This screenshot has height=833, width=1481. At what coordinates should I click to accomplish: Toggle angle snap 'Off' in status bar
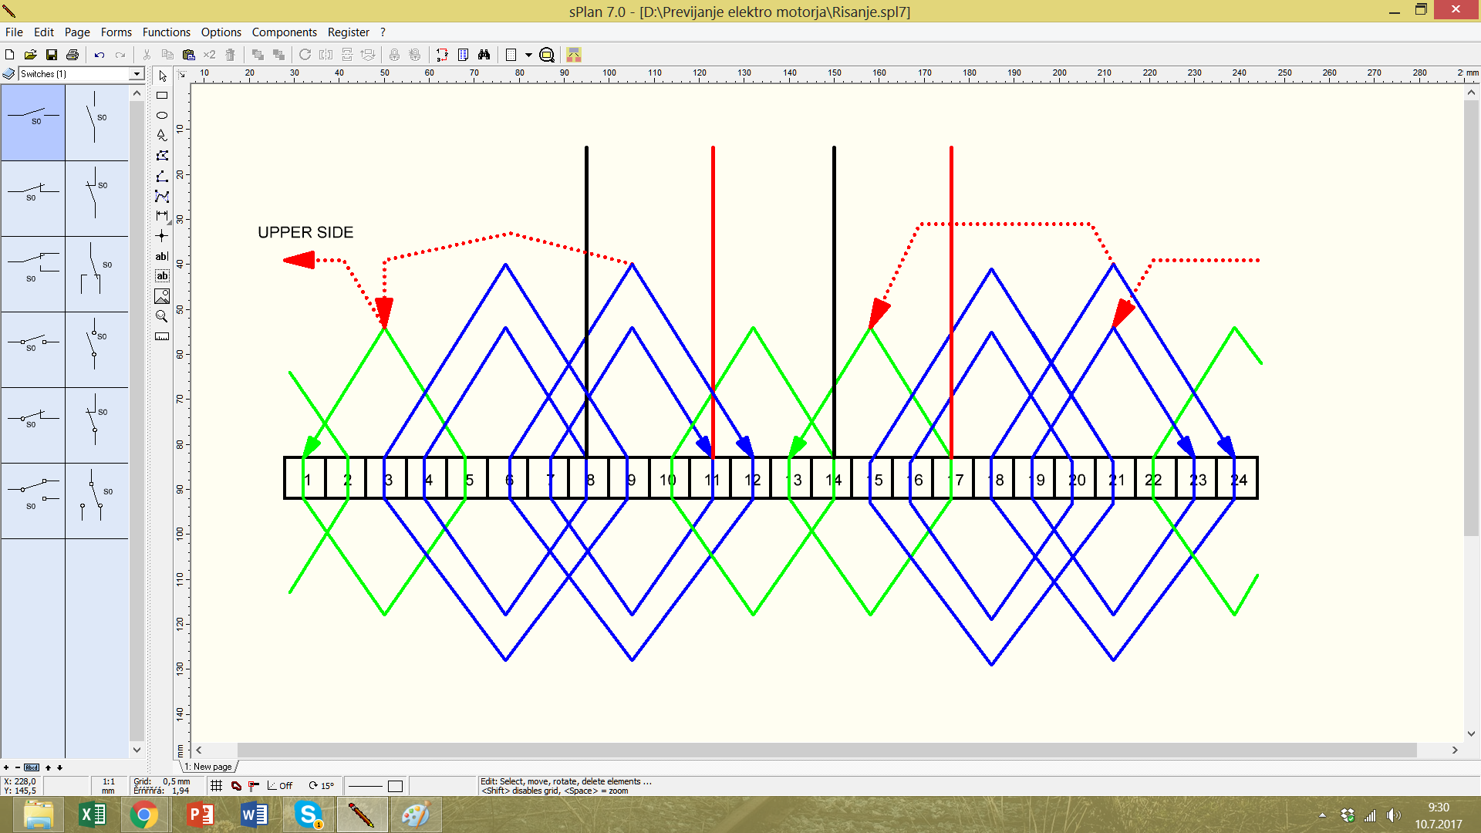click(280, 786)
